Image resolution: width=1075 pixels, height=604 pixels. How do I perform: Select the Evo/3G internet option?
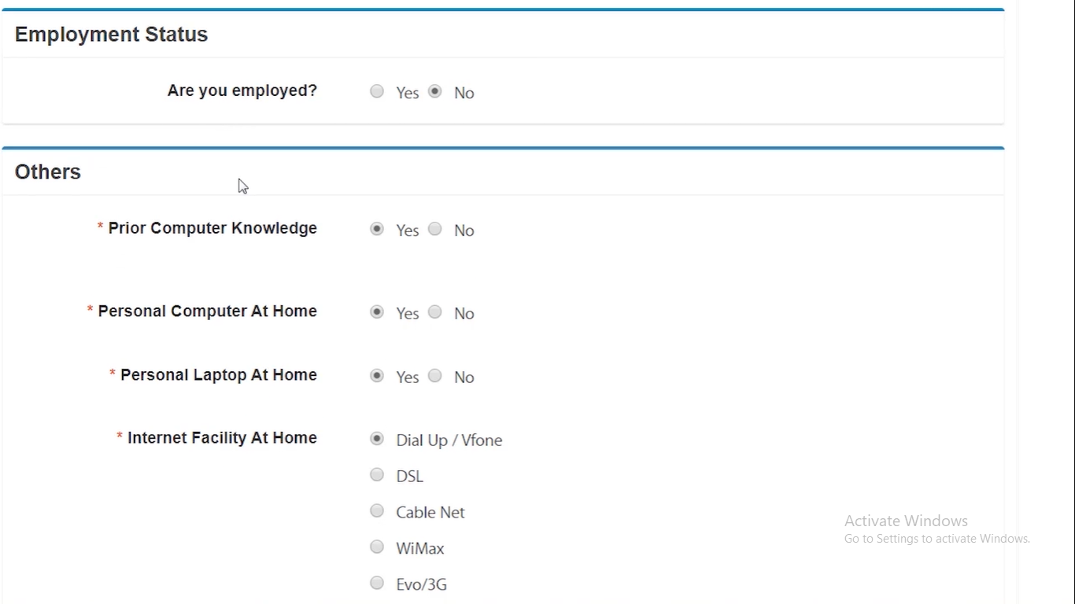pos(377,583)
